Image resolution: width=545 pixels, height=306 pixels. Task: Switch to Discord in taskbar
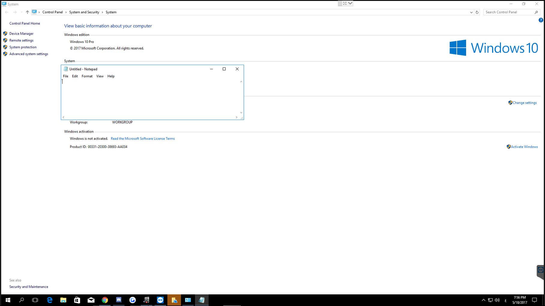pos(119,300)
